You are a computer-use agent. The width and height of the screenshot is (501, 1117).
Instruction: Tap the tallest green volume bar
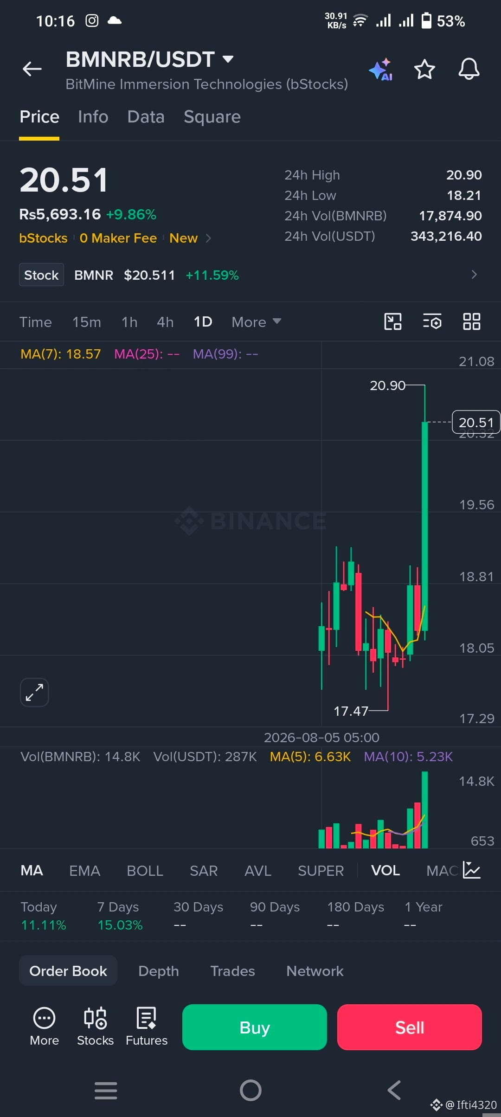(424, 810)
